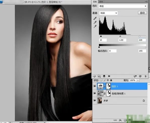Screen dimensions: 150x123
Task: Click the return to adjustment list arrow
Action: pyautogui.click(x=94, y=76)
